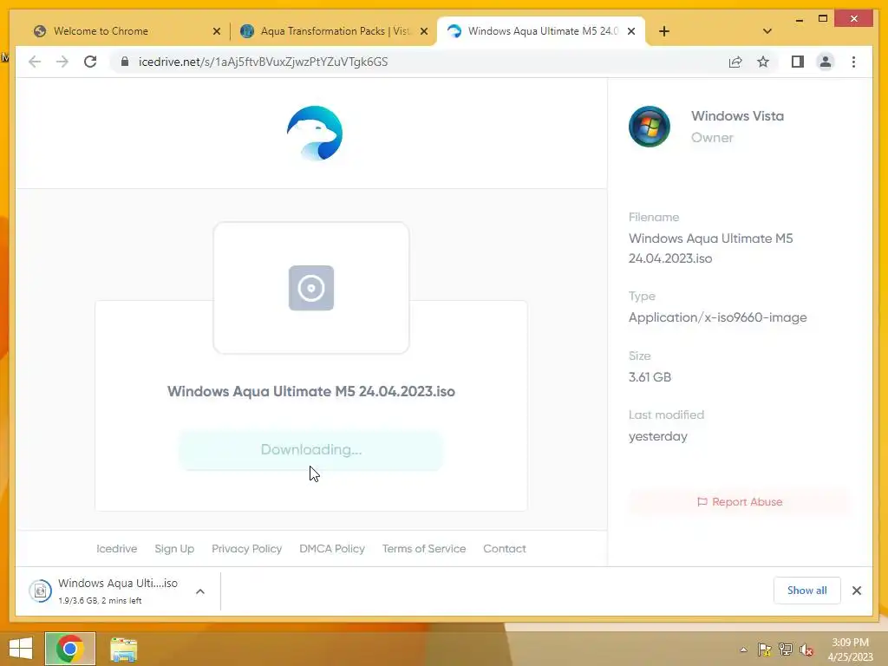This screenshot has height=666, width=888.
Task: Open the Terms of Service link
Action: coord(423,549)
